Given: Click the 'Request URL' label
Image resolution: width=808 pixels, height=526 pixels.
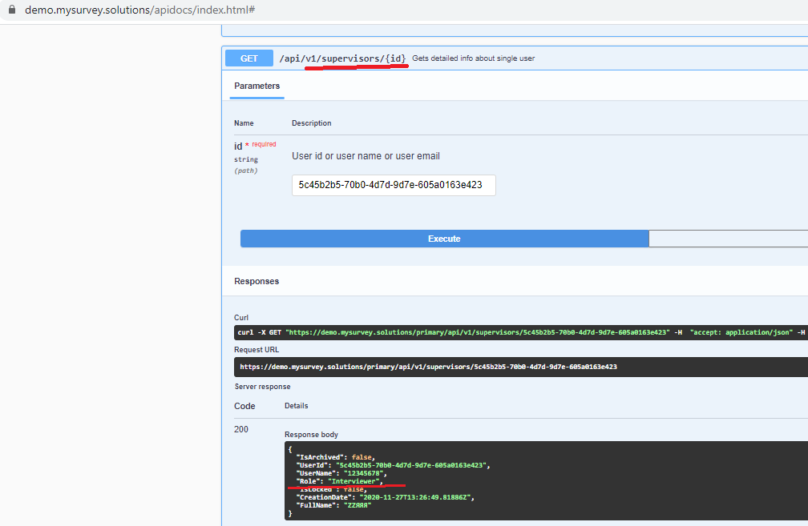Looking at the screenshot, I should [x=257, y=349].
